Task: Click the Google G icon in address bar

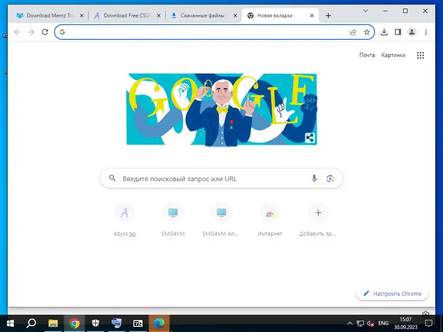Action: (x=62, y=32)
